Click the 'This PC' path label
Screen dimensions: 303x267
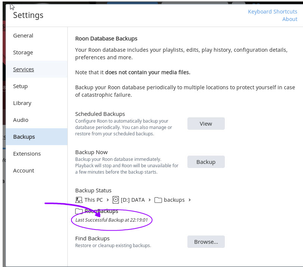click(94, 200)
